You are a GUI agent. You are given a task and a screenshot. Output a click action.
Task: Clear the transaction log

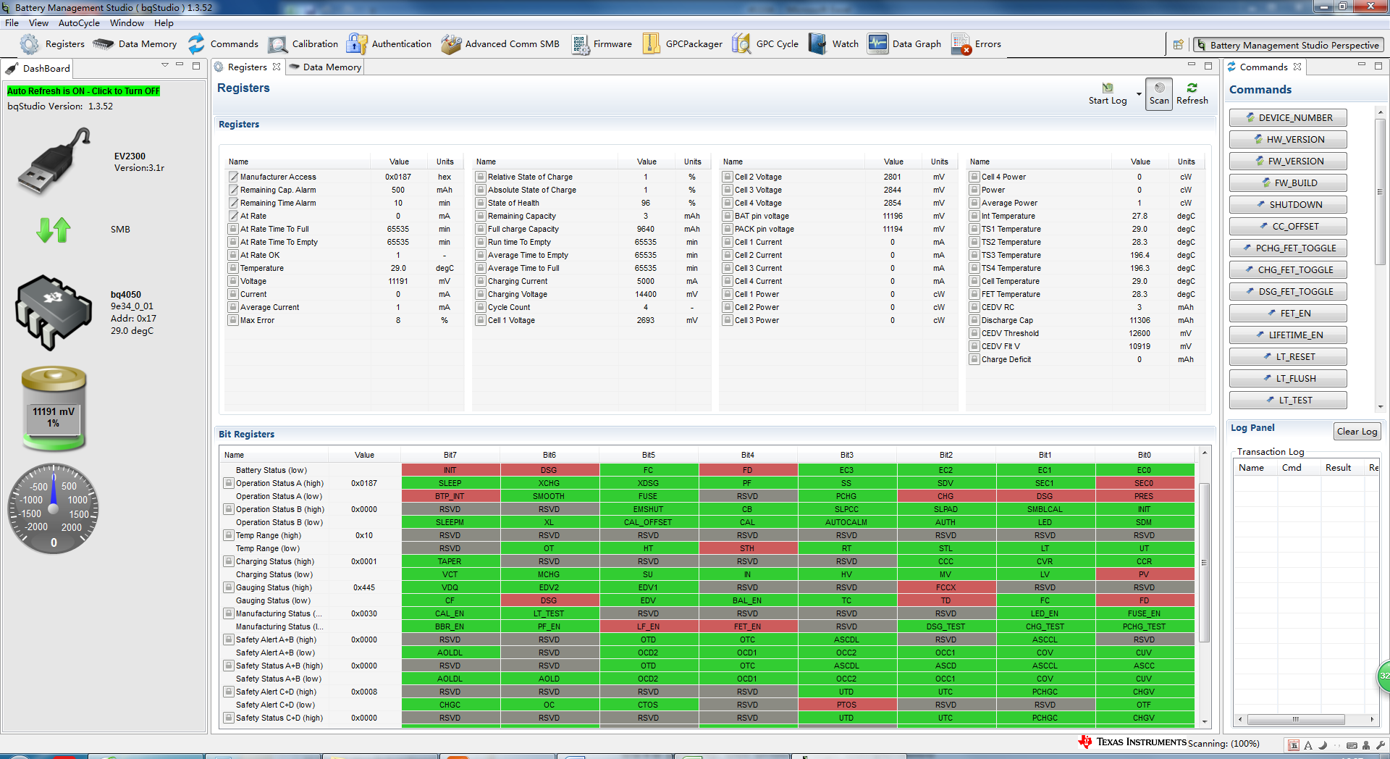pyautogui.click(x=1357, y=432)
